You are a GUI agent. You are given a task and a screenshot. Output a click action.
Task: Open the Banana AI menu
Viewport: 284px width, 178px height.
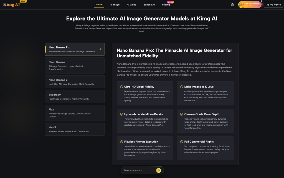coord(149,5)
